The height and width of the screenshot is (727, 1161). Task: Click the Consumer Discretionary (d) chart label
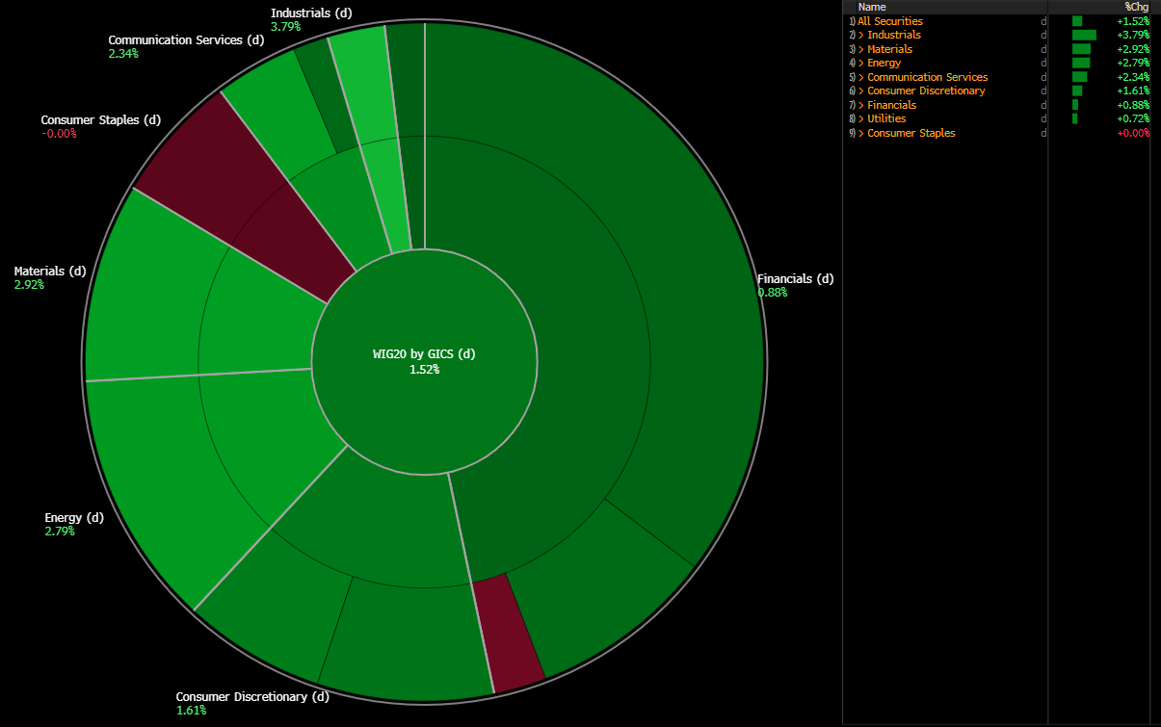point(252,697)
